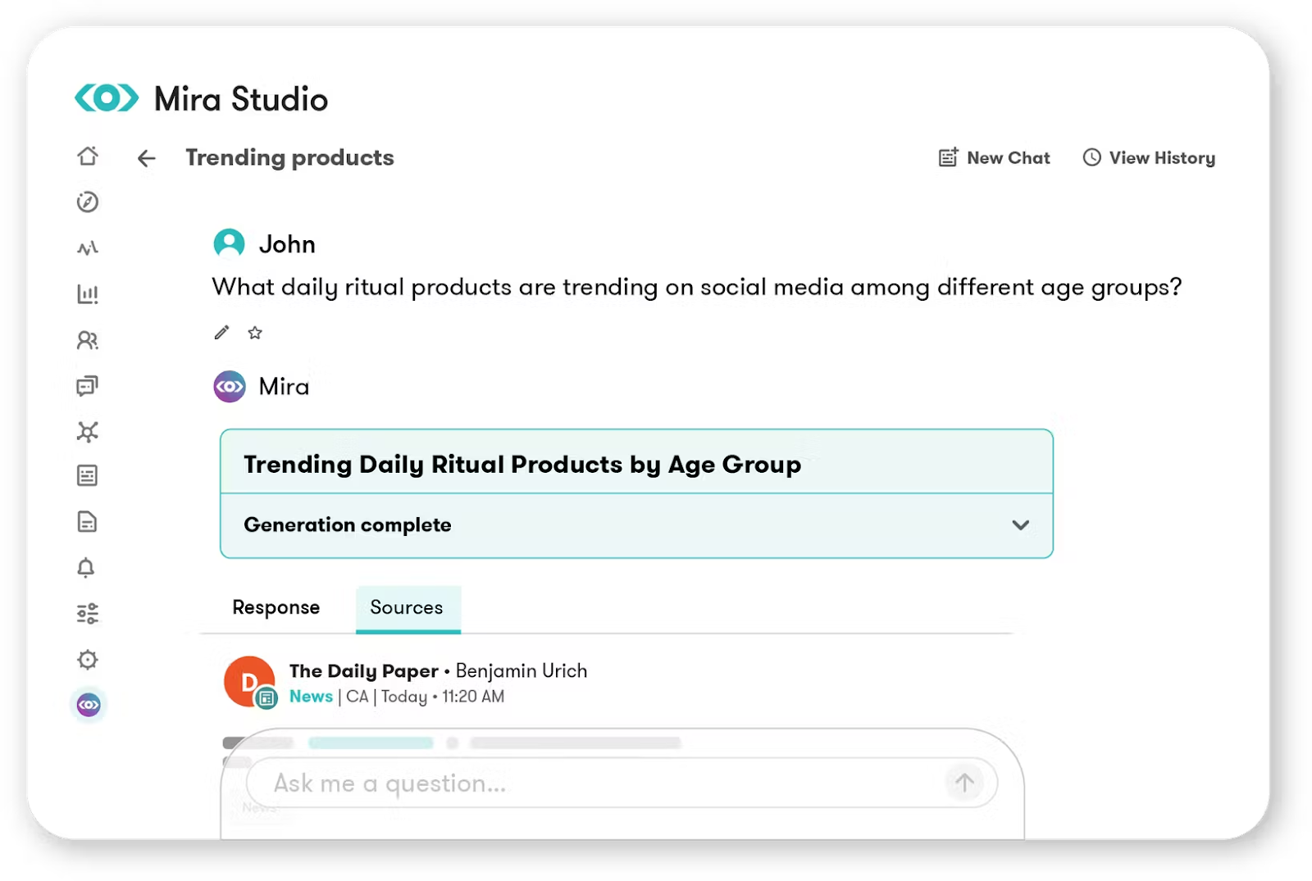The width and height of the screenshot is (1312, 881).
Task: Open the notifications bell icon
Action: pos(88,567)
